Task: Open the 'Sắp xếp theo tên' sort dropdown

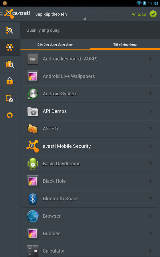Action: (x=60, y=15)
